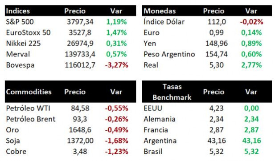
Task: Click the Real variation 2,77%
Action: coord(251,65)
